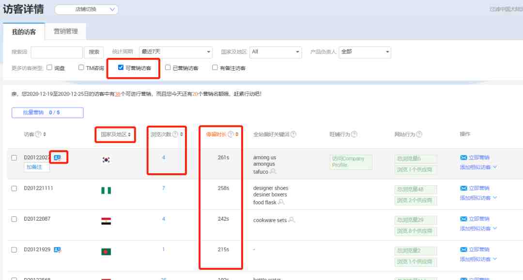The image size is (523, 280).
Task: Click the 访问Company Profile tag
Action: pos(351,162)
